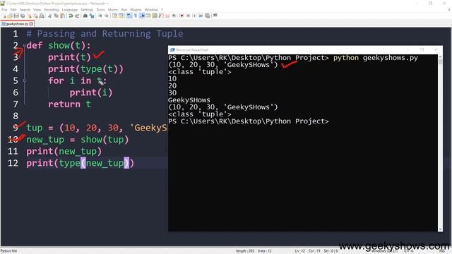Open the Function List panel icon

(x=161, y=16)
